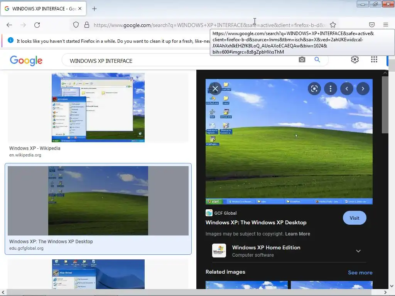The image size is (395, 296).
Task: Click the title Windows XP: The Windows XP Desktop in preview
Action: pos(256,222)
